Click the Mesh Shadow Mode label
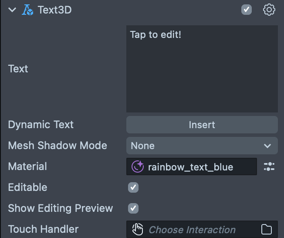 tap(57, 146)
